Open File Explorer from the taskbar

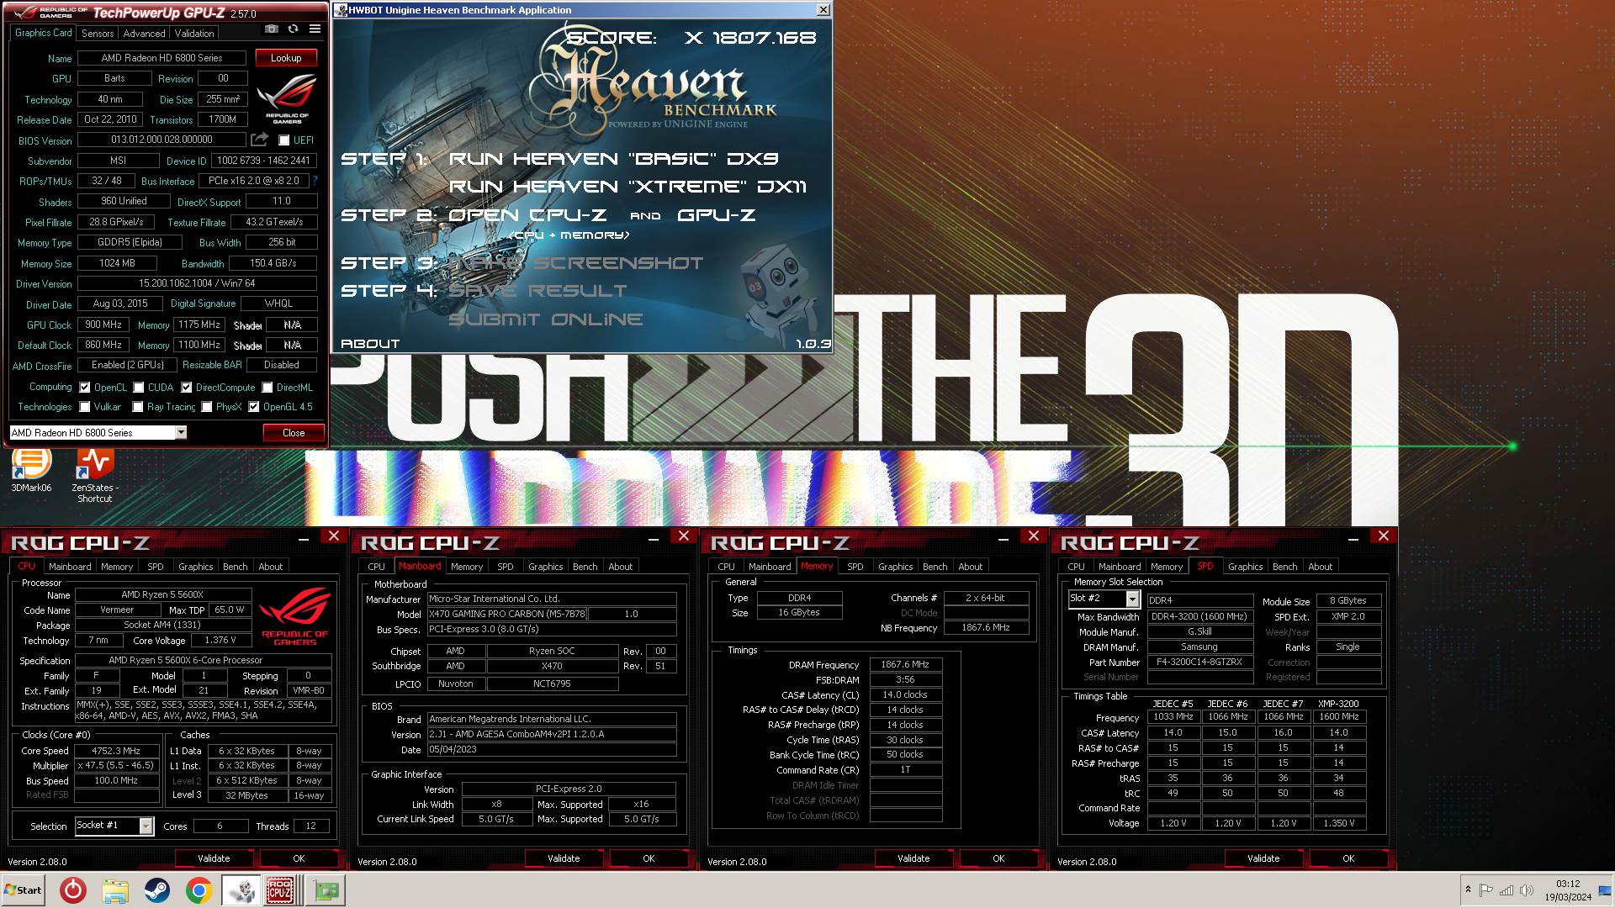[x=115, y=890]
